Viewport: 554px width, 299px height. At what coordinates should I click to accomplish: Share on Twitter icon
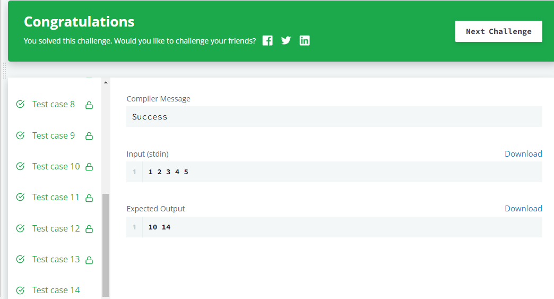(286, 41)
